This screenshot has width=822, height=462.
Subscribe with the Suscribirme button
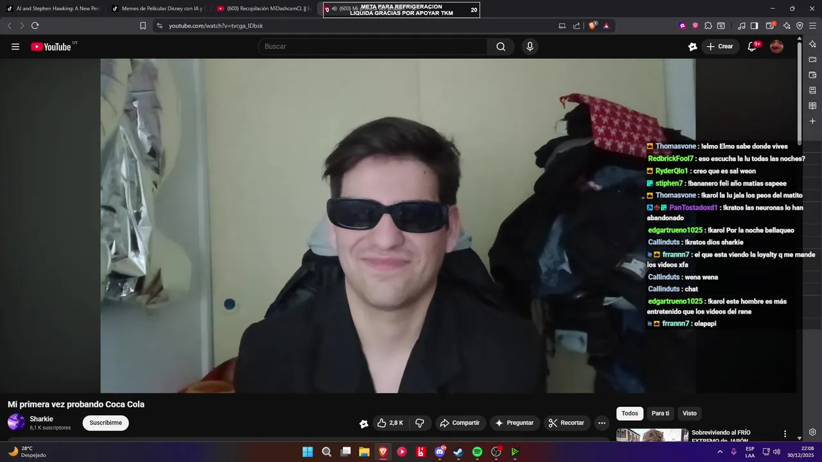(105, 423)
